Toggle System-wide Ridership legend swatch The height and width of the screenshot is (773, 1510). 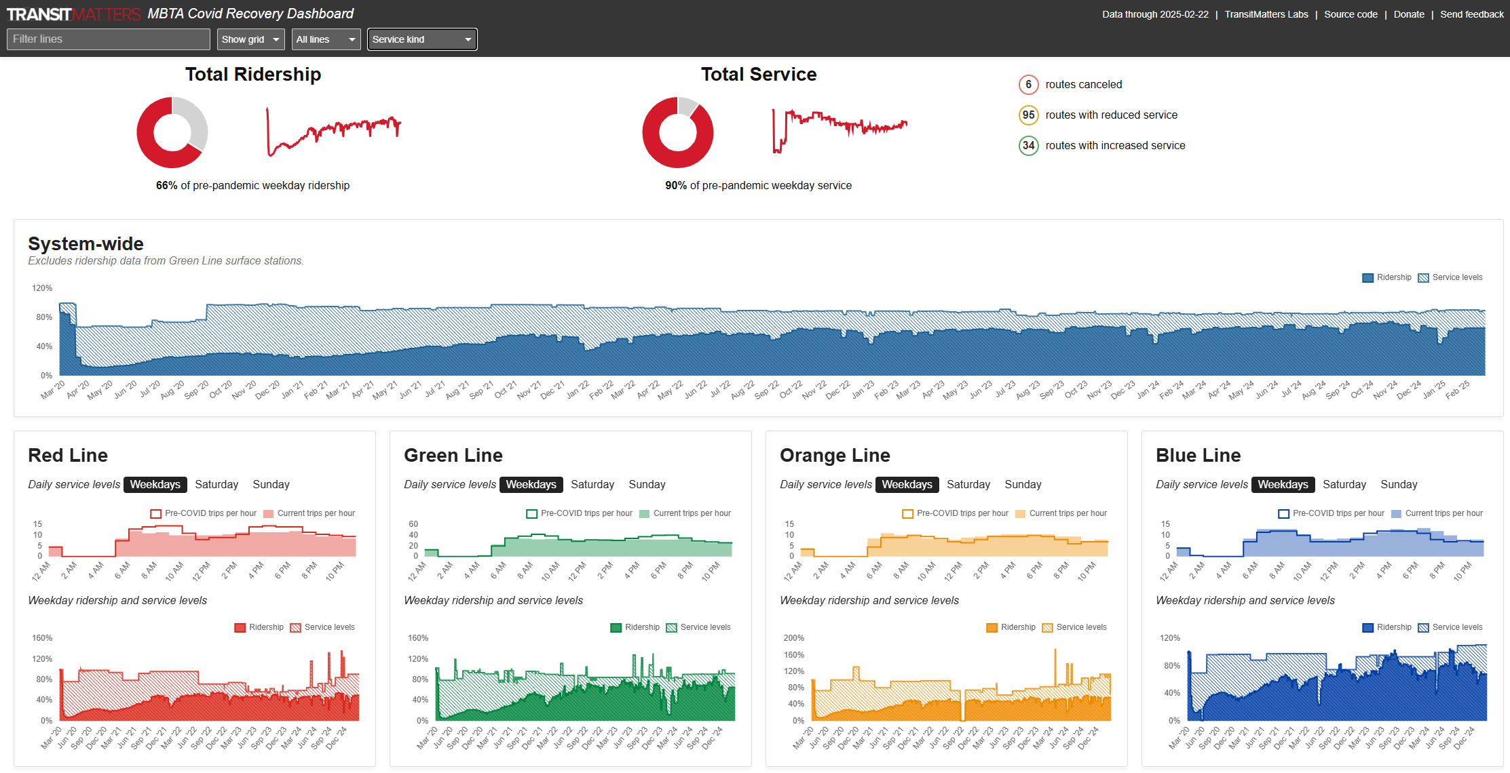pos(1367,278)
